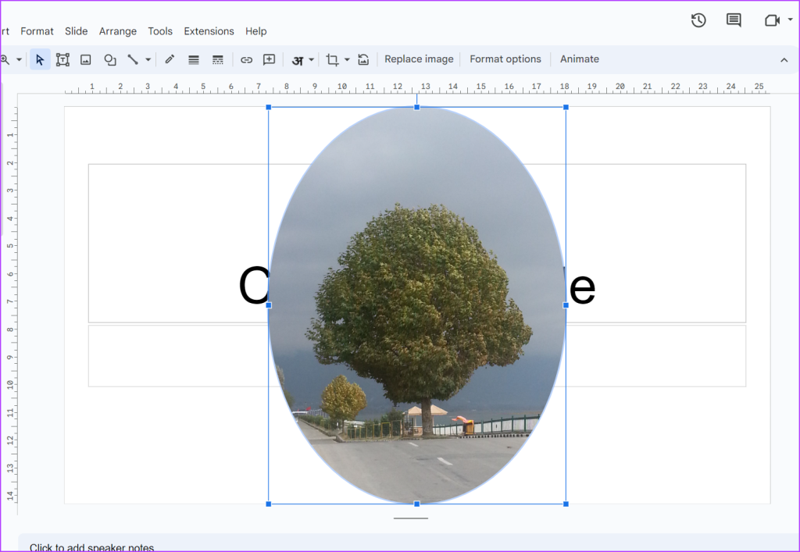Select the line tool
Image resolution: width=800 pixels, height=552 pixels.
pos(133,59)
